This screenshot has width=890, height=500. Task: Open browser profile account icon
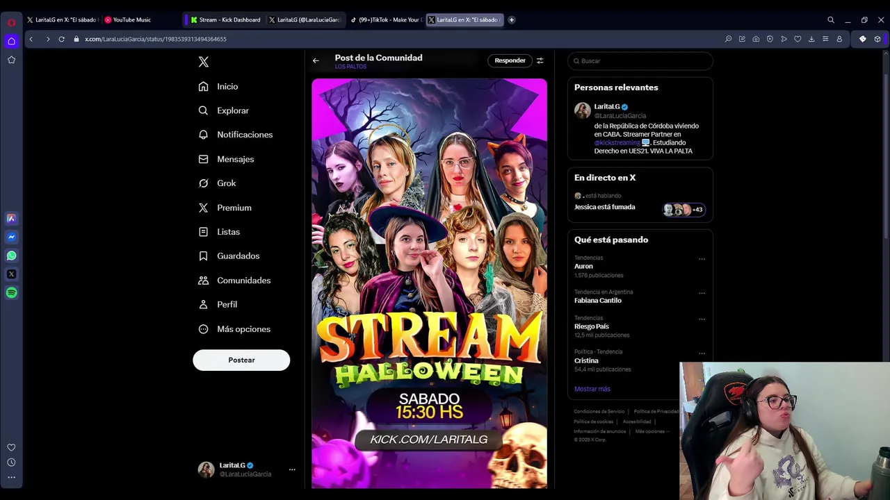coord(839,39)
